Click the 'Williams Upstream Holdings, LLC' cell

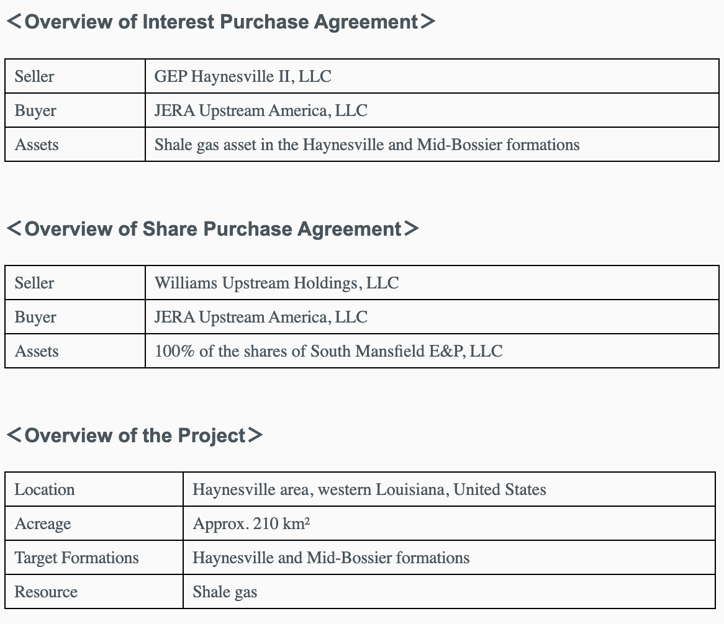tap(276, 283)
